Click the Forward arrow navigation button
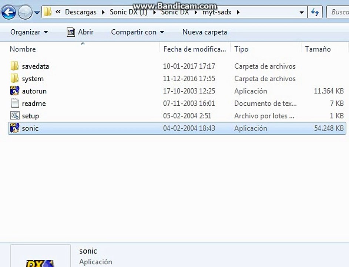Image resolution: width=349 pixels, height=267 pixels. [25, 12]
